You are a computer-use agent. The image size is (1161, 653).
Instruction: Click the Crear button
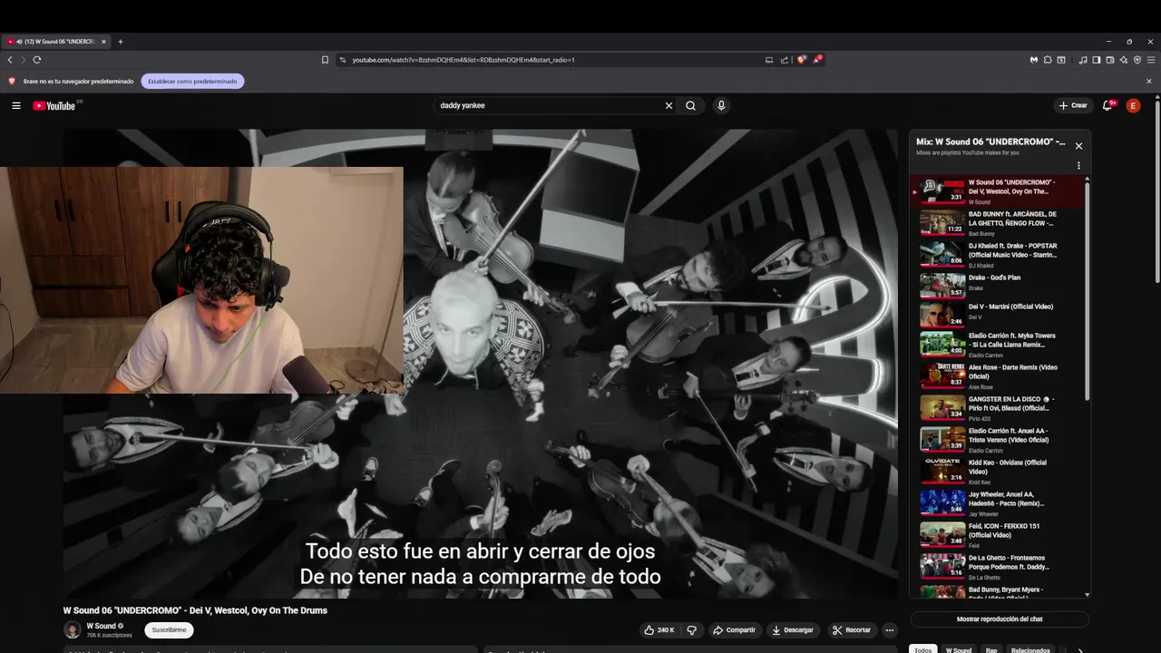tap(1072, 105)
